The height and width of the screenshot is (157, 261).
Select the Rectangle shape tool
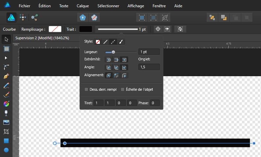click(x=6, y=141)
